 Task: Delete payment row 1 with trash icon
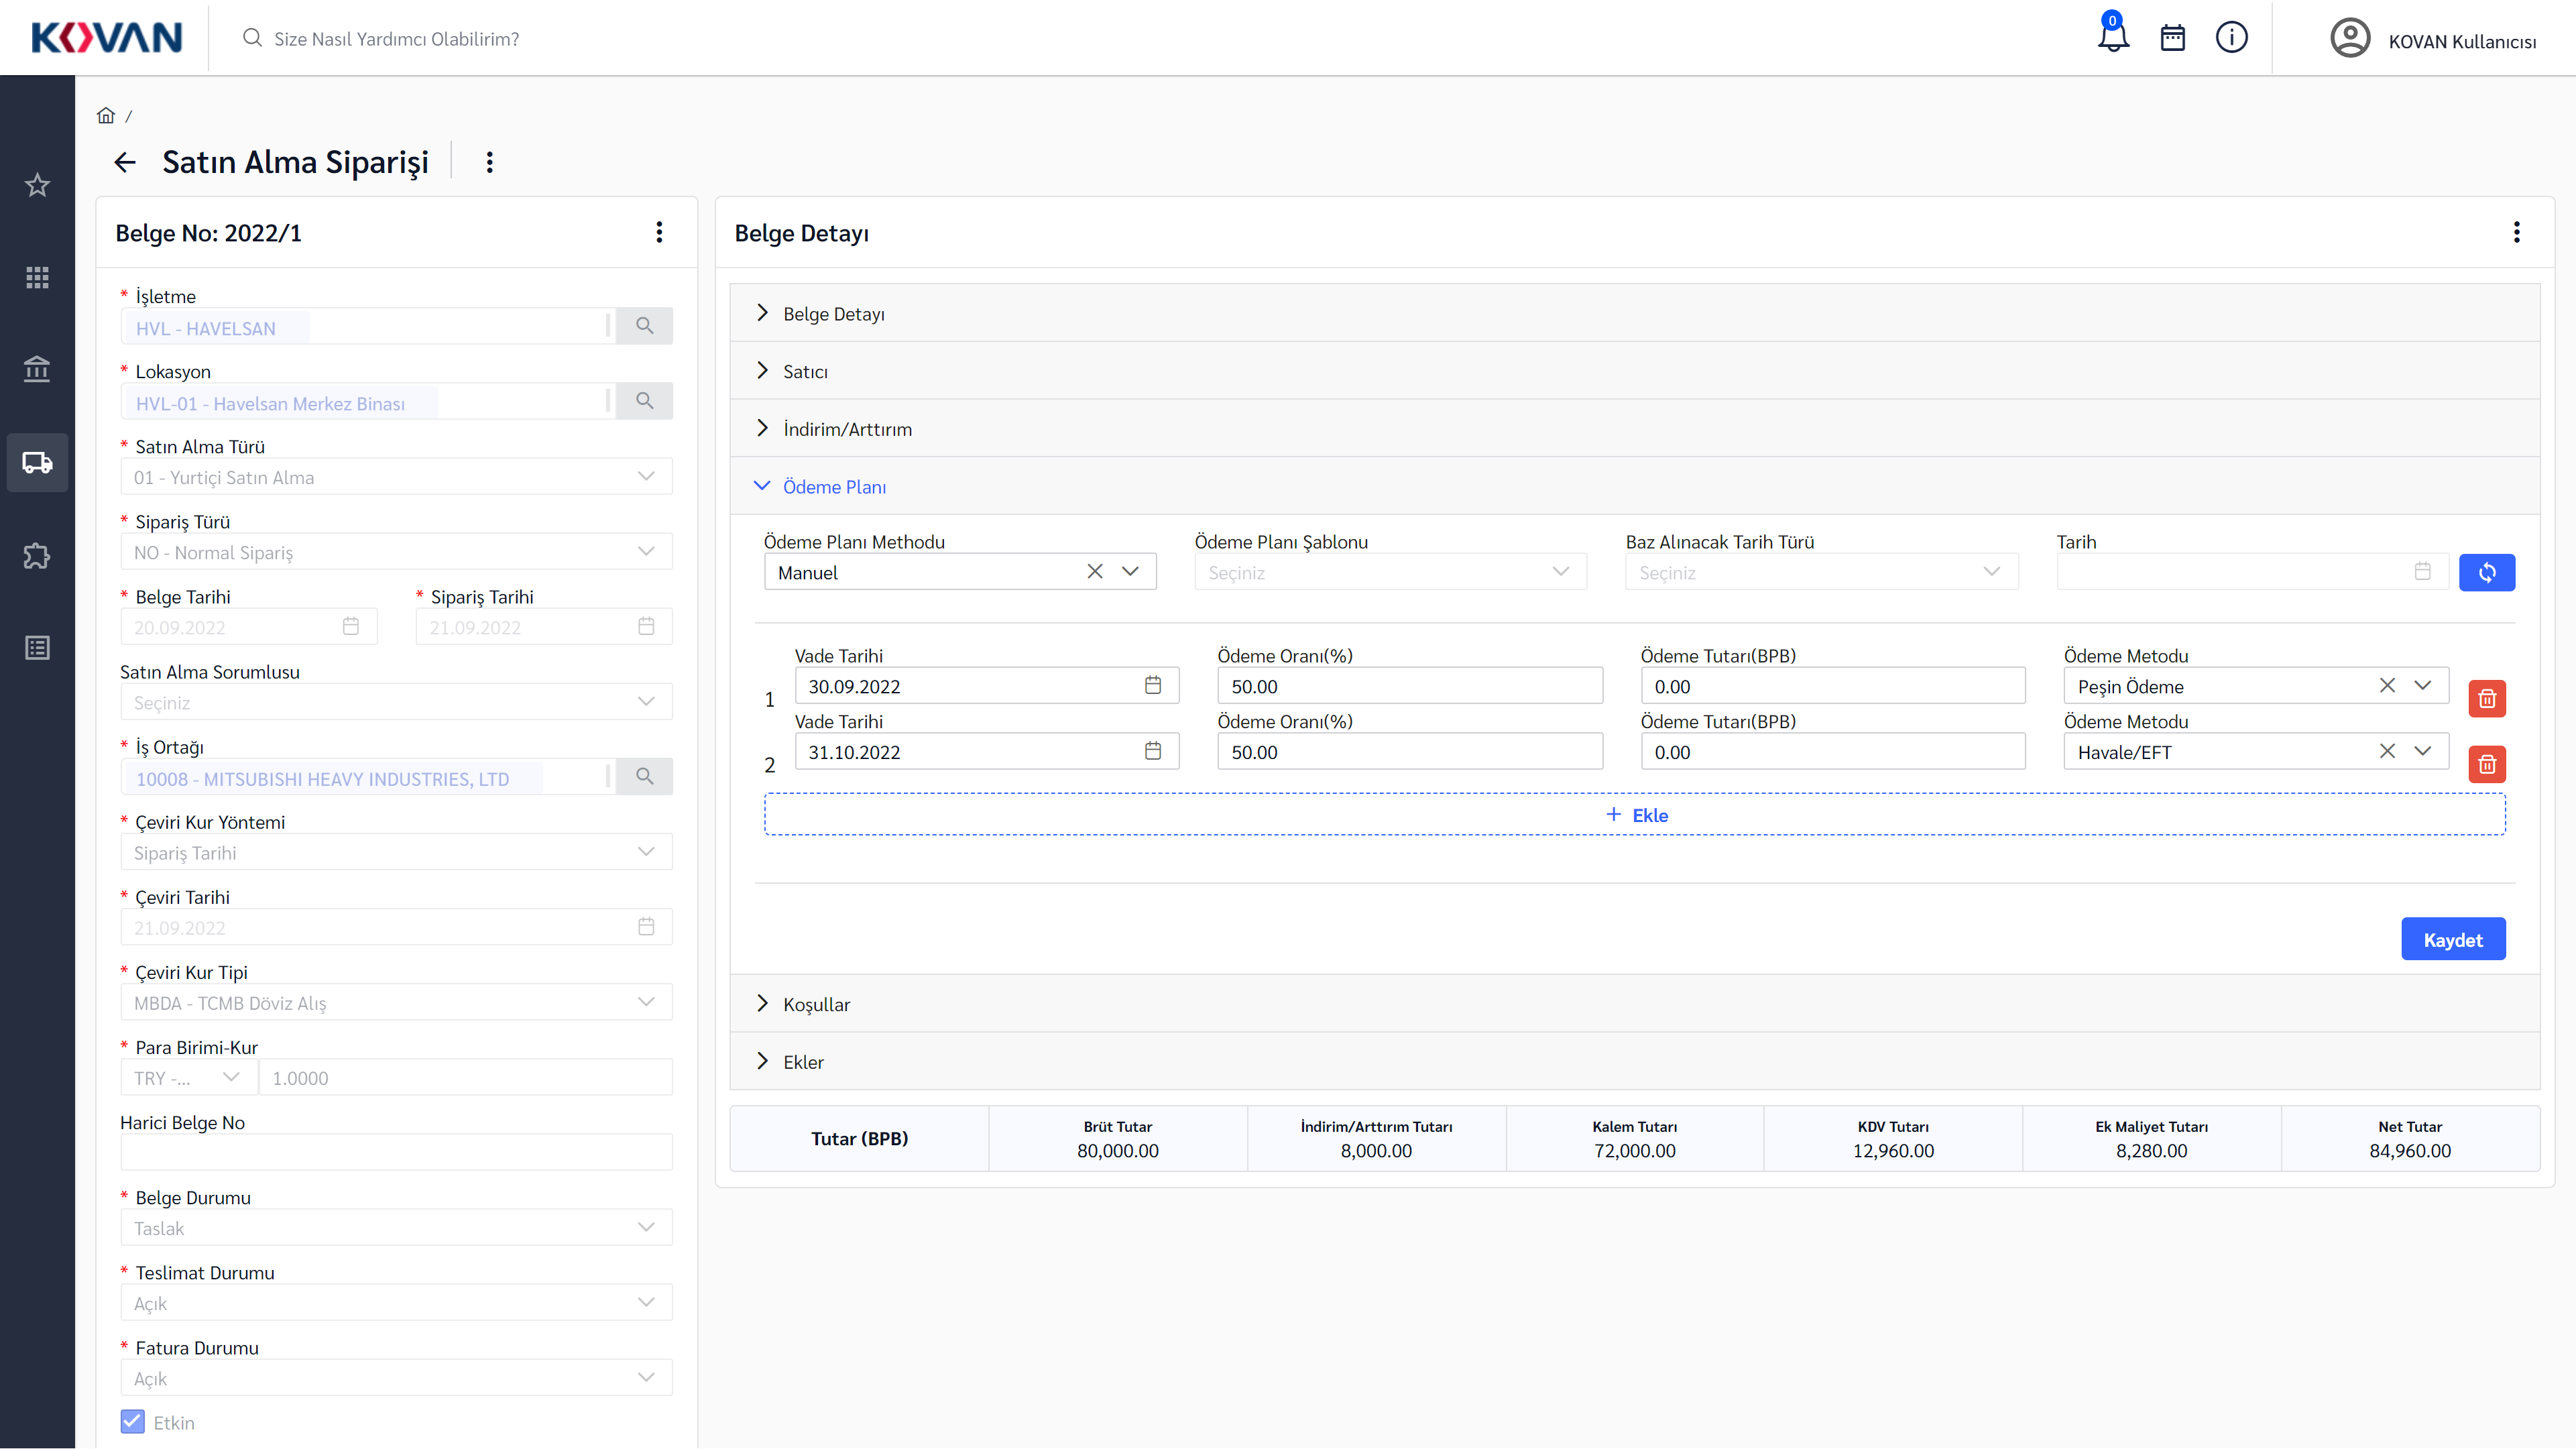tap(2487, 698)
